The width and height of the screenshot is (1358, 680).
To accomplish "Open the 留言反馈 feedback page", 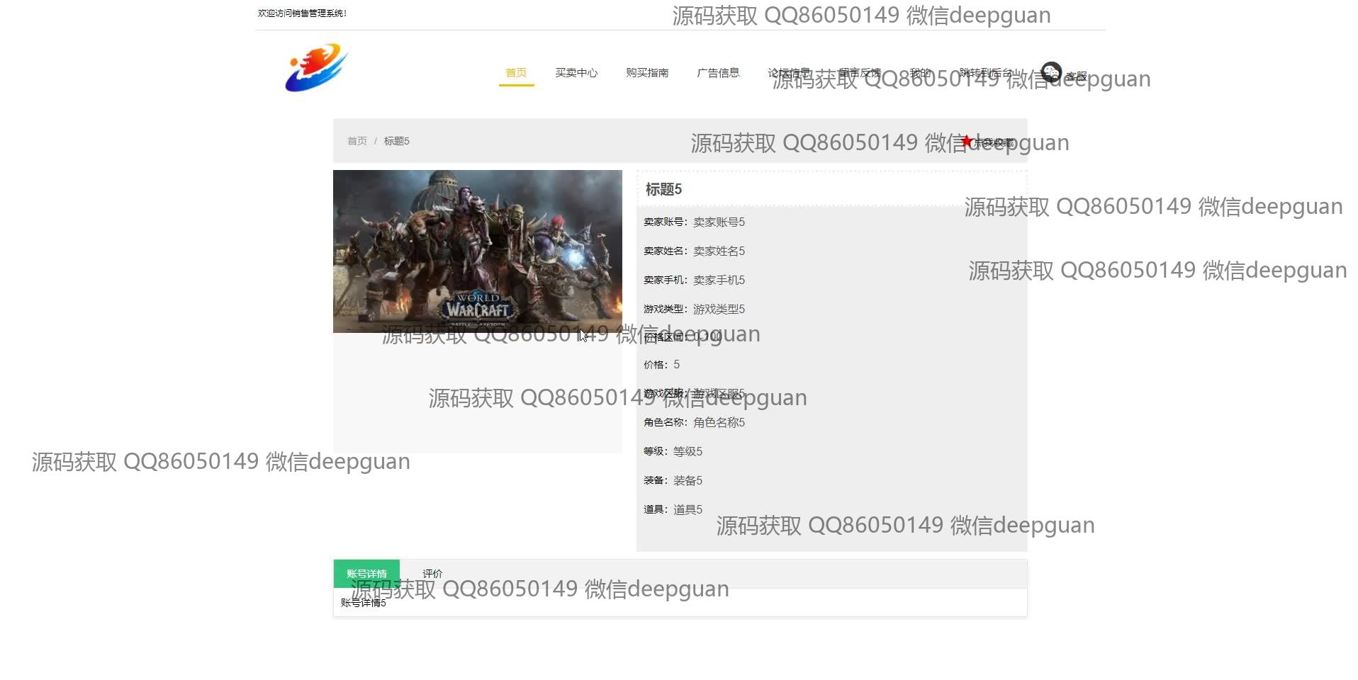I will pyautogui.click(x=860, y=73).
